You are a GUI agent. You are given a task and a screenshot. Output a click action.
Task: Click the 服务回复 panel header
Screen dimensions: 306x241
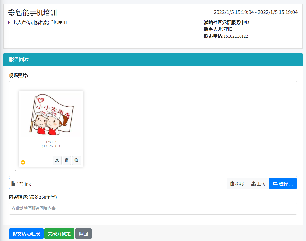(x=153, y=59)
